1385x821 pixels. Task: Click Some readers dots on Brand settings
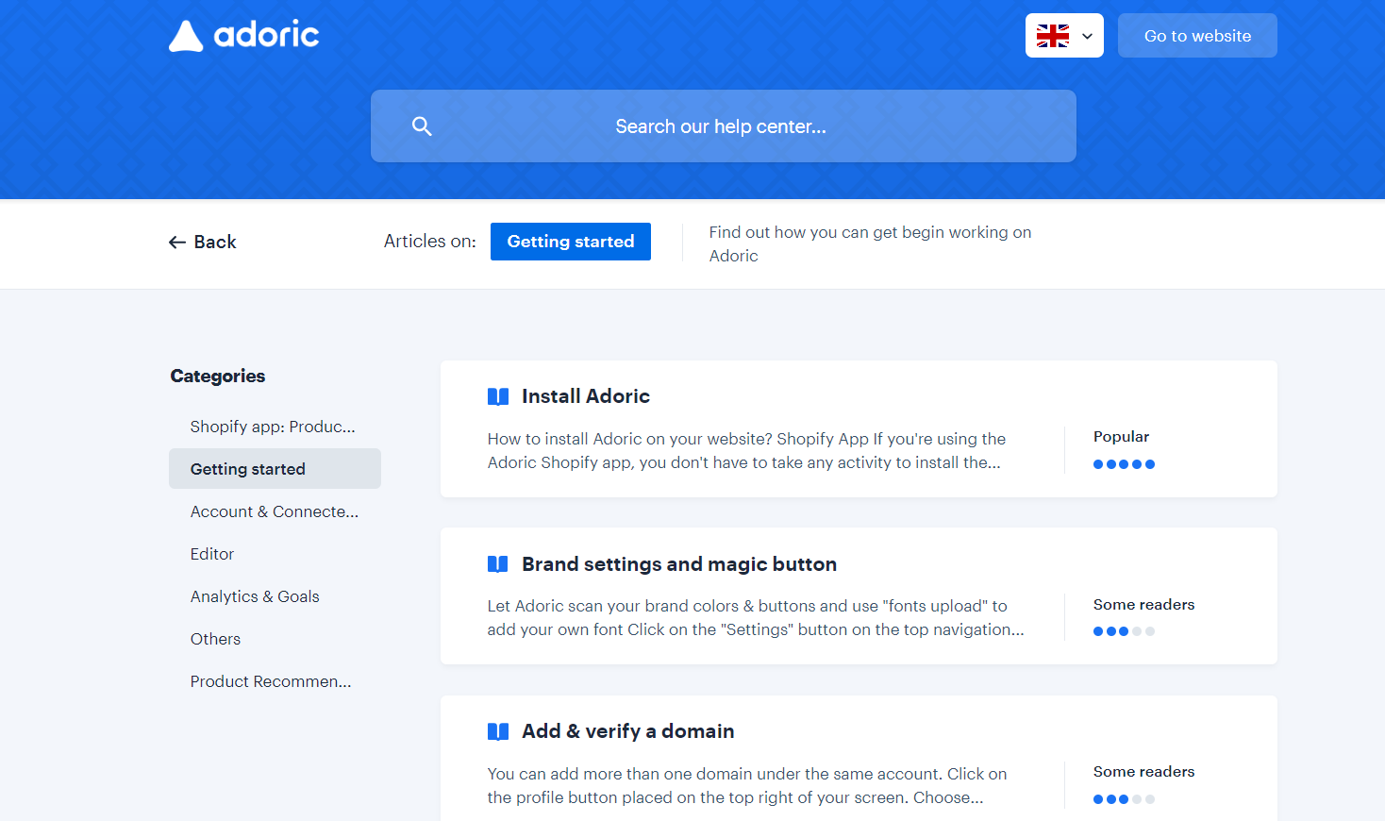(x=1124, y=631)
